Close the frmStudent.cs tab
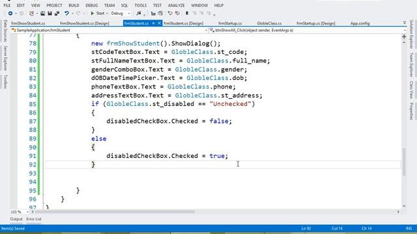Image resolution: width=417 pixels, height=234 pixels. 159,23
